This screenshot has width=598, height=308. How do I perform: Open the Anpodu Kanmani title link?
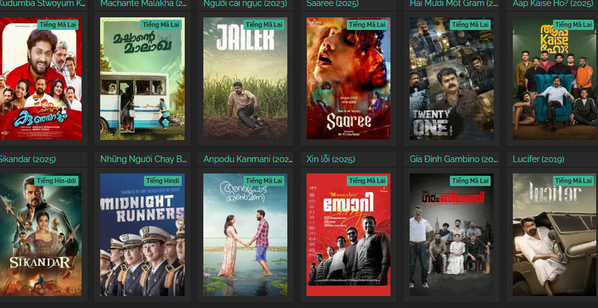coord(248,159)
